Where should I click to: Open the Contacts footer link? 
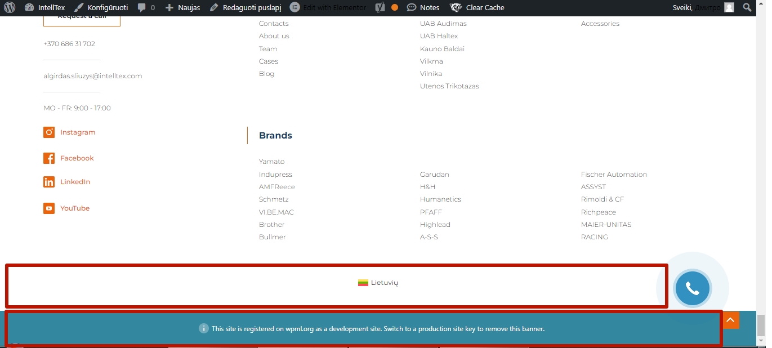click(x=274, y=24)
